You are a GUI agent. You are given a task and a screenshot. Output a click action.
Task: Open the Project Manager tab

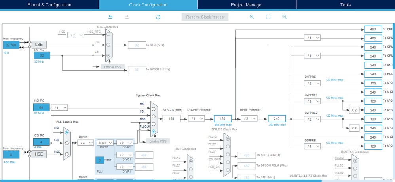coord(247,4)
